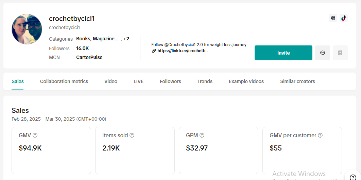361x180 pixels.
Task: Open the Similar creators tab
Action: pos(297,81)
